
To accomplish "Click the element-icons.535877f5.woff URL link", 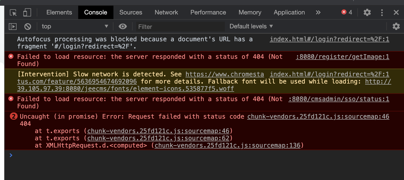I will coord(126,89).
